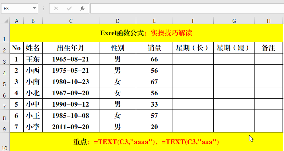This screenshot has width=284, height=151.
Task: Click date cell '1980-10-23'
Action: [x=71, y=82]
